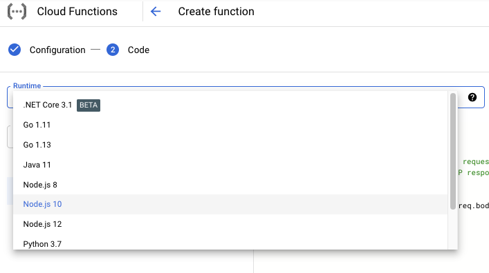
Task: Click the Create function heading
Action: (x=216, y=12)
